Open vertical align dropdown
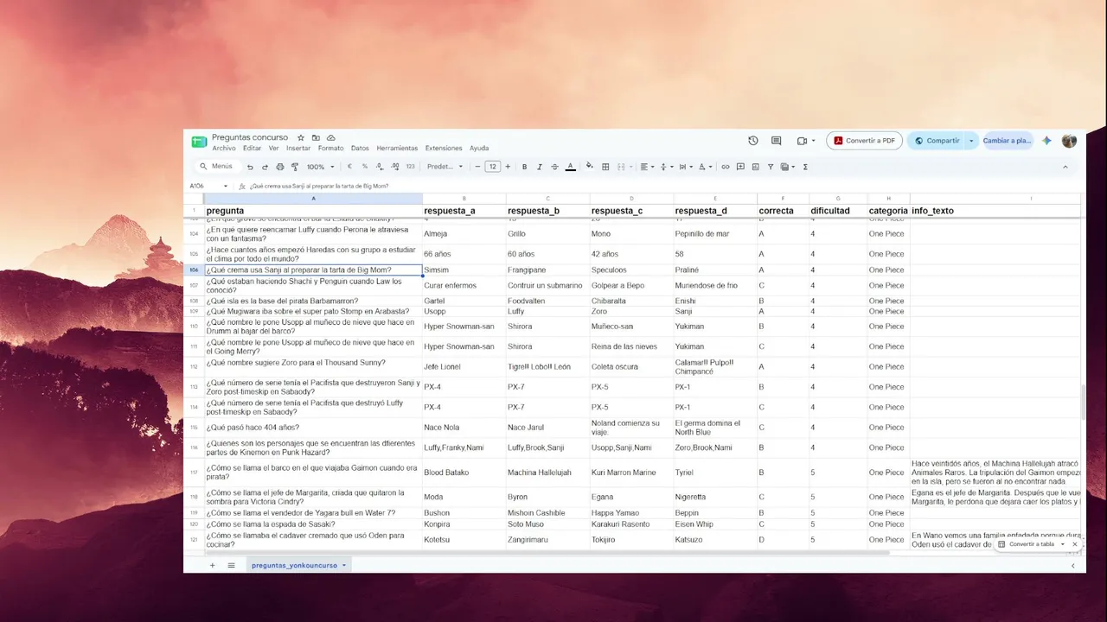The height and width of the screenshot is (622, 1107). 667,167
